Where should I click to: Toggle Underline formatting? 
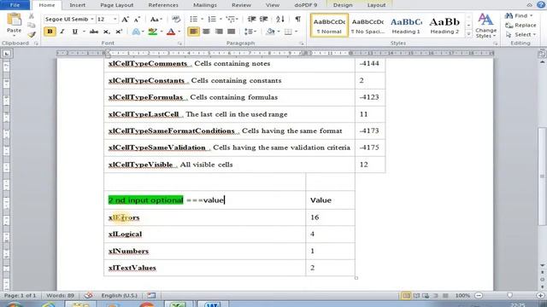coord(74,32)
